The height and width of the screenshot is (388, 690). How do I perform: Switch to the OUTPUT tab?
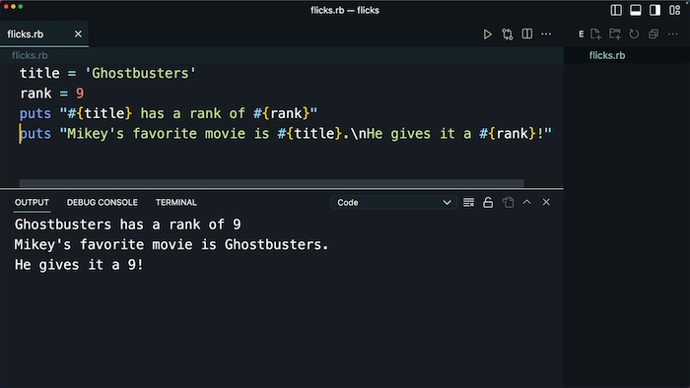[32, 203]
